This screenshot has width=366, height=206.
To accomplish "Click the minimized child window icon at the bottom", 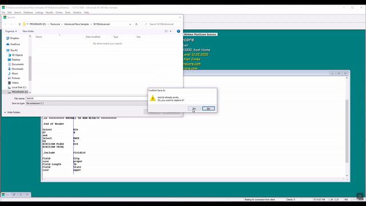I will point(3,195).
